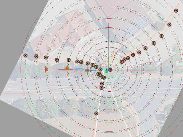Click fourth ring marker down from top-right
Screen dimensions: 183x137
[154, 43]
